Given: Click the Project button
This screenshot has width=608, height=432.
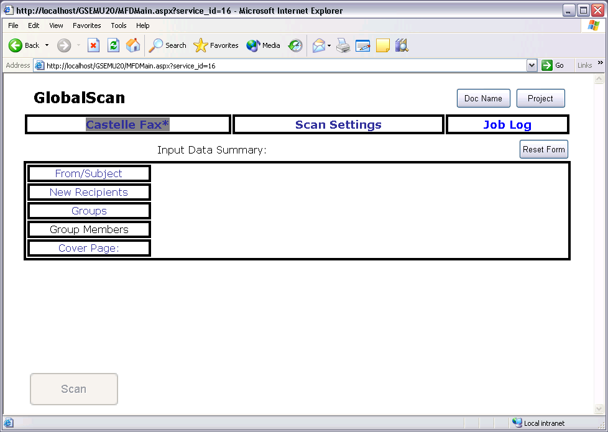Looking at the screenshot, I should click(x=540, y=98).
